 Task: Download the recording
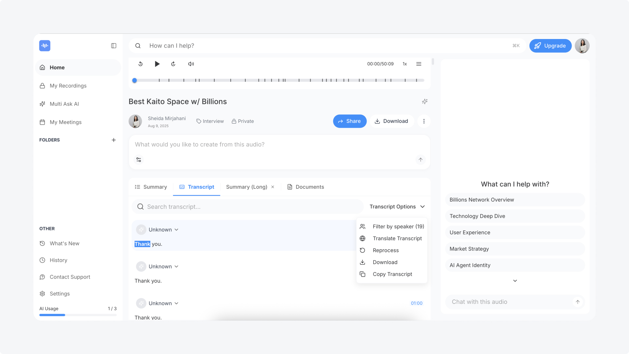(392, 121)
